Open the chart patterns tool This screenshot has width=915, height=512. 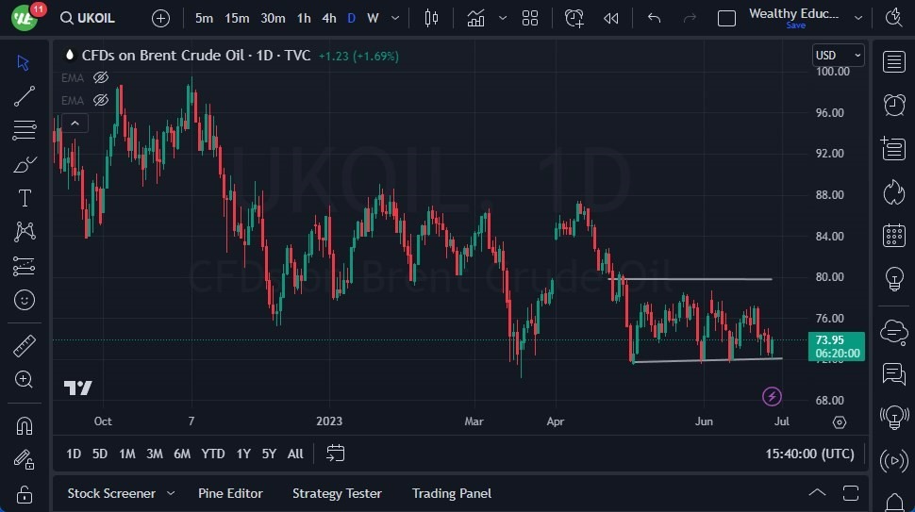[x=25, y=232]
